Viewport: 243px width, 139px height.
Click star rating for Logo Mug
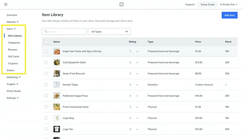click(130, 118)
